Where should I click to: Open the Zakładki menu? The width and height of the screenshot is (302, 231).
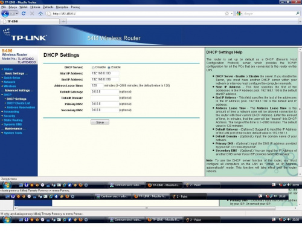point(48,7)
